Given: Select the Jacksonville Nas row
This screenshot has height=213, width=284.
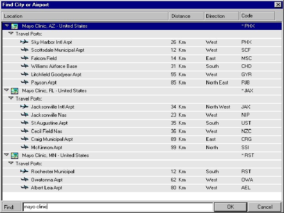Looking at the screenshot, I should pos(142,115).
